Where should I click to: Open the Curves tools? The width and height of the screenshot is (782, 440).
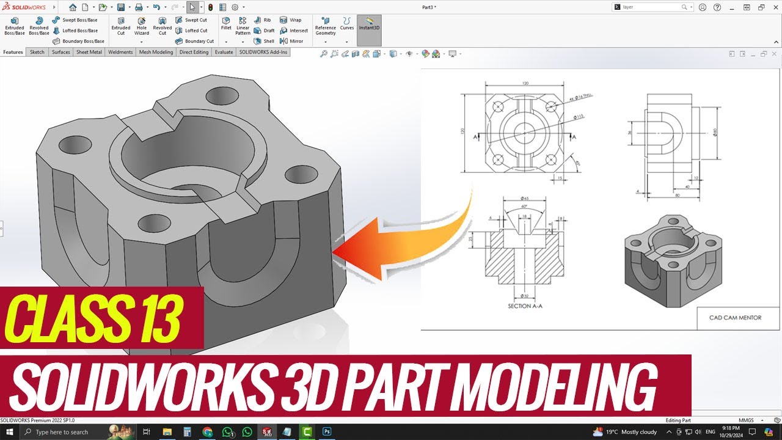coord(347,23)
